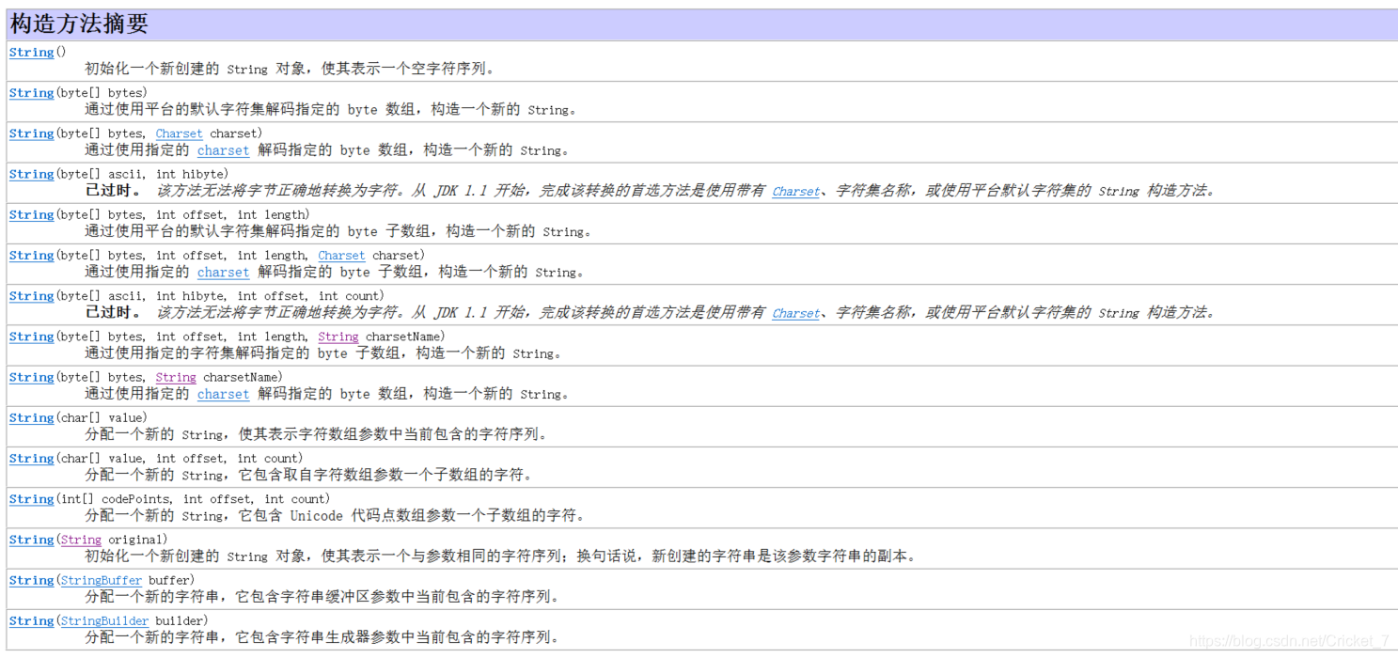Follow the StringBuffer class link
Image resolution: width=1398 pixels, height=658 pixels.
coord(101,580)
